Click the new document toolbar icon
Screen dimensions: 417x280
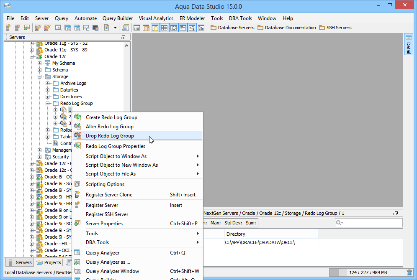[x=107, y=27]
